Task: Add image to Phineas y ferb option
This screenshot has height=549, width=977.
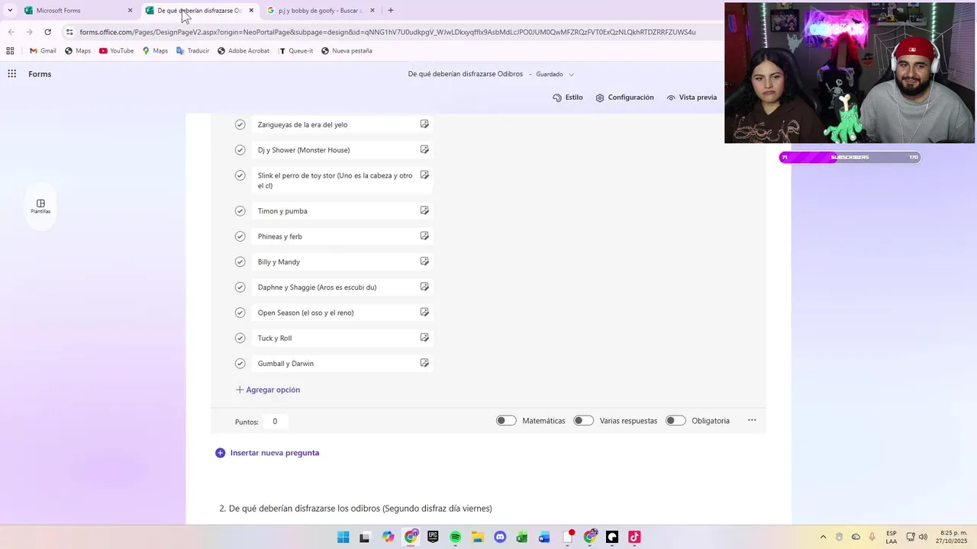Action: point(424,236)
